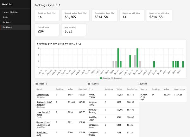Toggle green Bookings legend swatch
190x137 pixels.
[101, 78]
